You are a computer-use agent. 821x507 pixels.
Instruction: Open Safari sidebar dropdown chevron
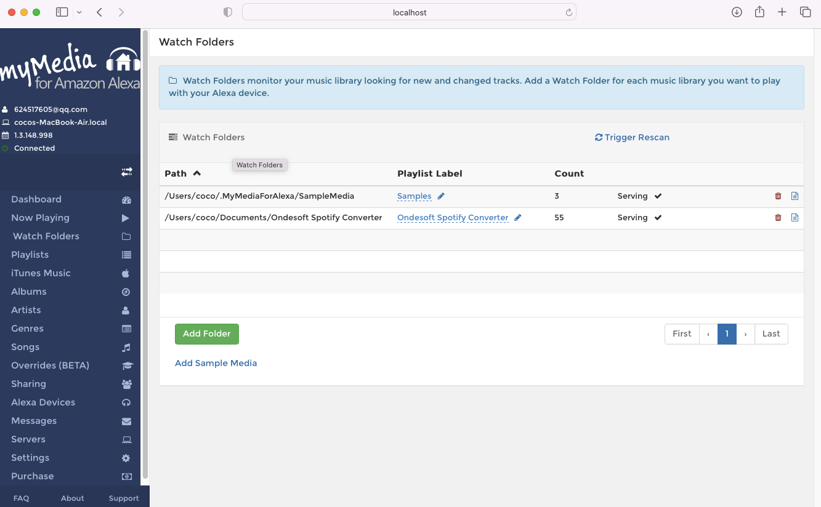79,12
